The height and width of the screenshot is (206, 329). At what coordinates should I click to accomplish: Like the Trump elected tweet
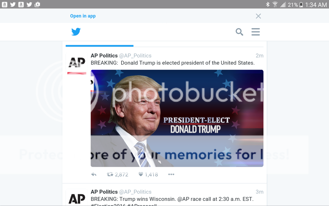(x=141, y=174)
